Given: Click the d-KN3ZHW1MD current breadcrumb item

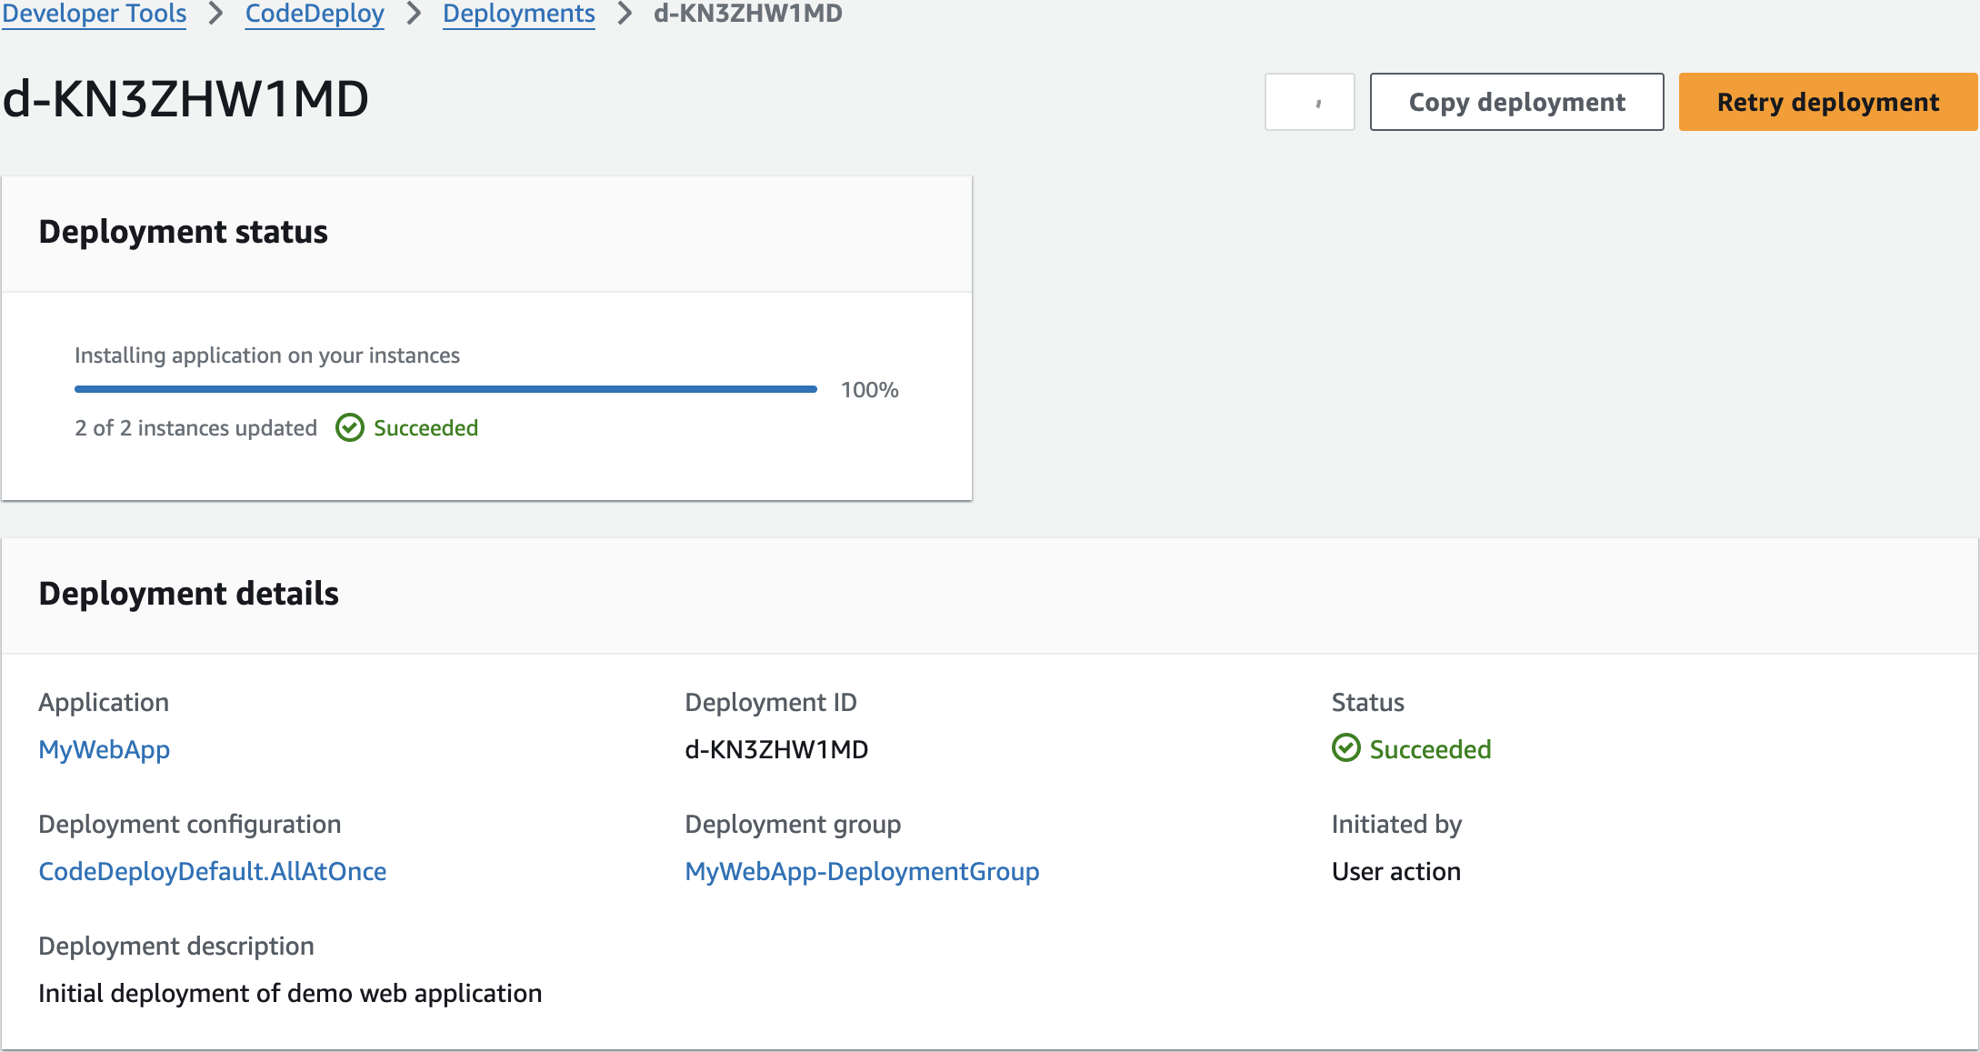Looking at the screenshot, I should pyautogui.click(x=747, y=14).
